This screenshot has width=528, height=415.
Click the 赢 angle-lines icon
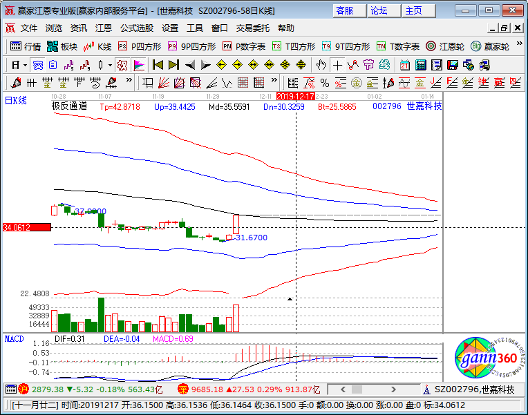(x=499, y=83)
